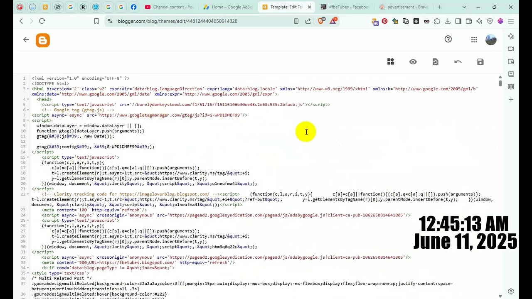Switch to advertisement - Brave tab
The height and width of the screenshot is (299, 532).
pyautogui.click(x=404, y=7)
